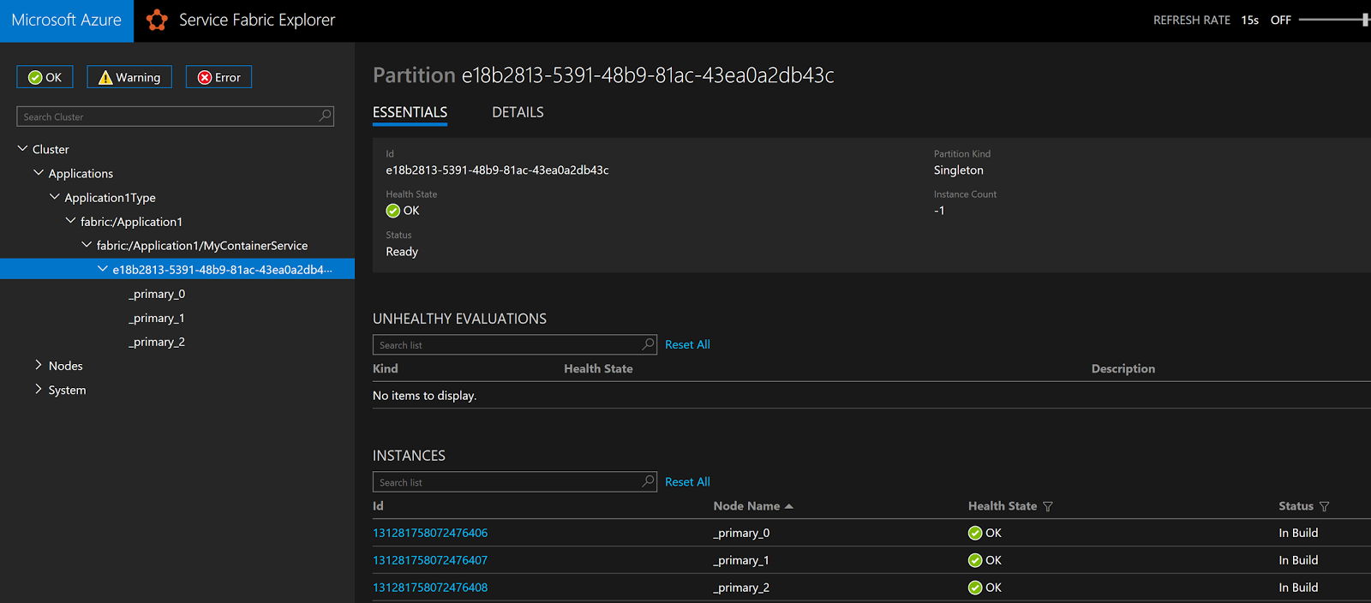Viewport: 1371px width, 603px height.
Task: Open the Status column filter icon
Action: (1324, 507)
